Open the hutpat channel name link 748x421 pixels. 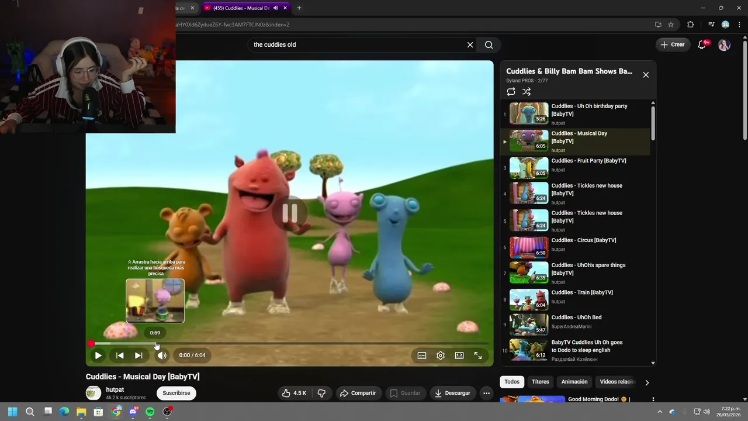pos(115,390)
